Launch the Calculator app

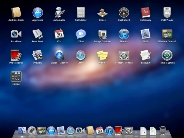click(81, 13)
